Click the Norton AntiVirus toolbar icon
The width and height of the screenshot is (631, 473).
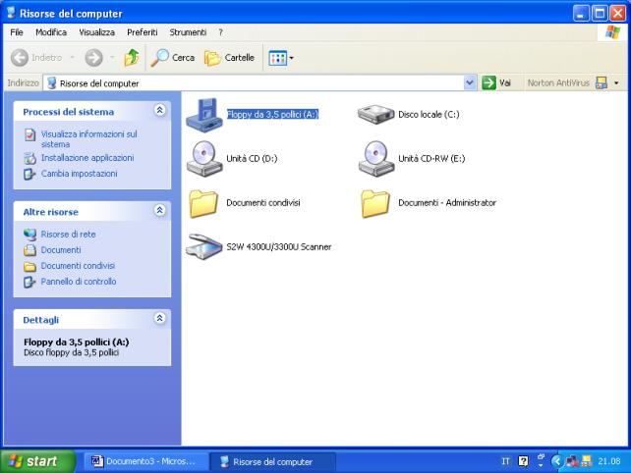pyautogui.click(x=602, y=83)
